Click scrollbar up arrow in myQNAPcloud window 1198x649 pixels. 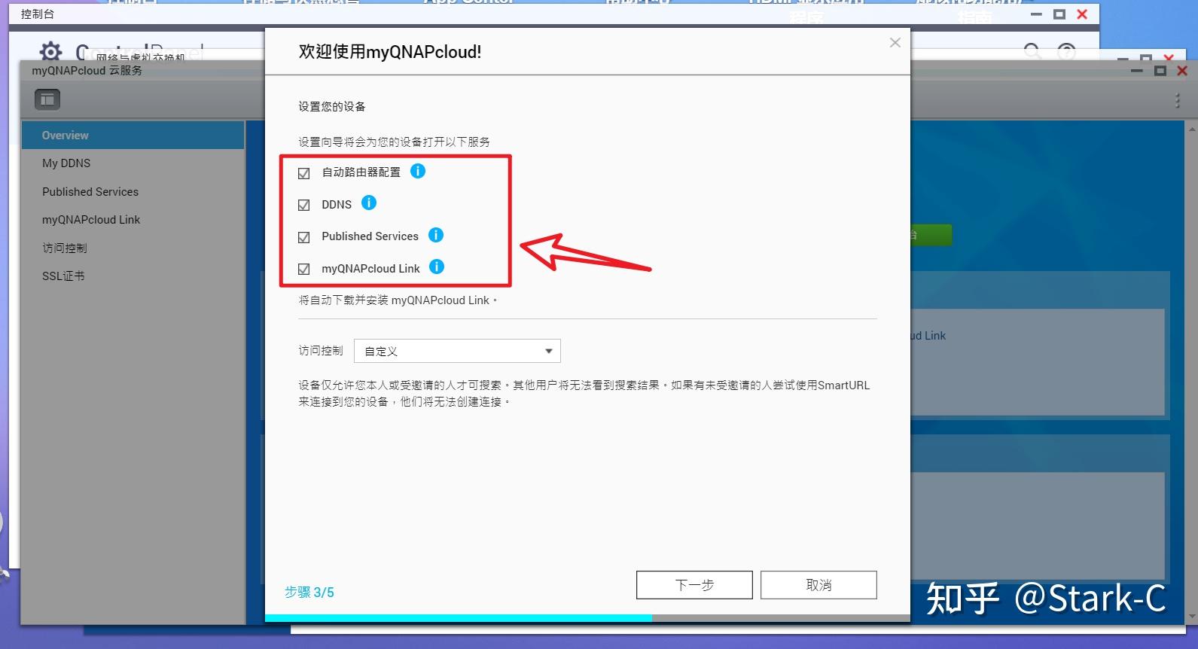(x=1191, y=129)
